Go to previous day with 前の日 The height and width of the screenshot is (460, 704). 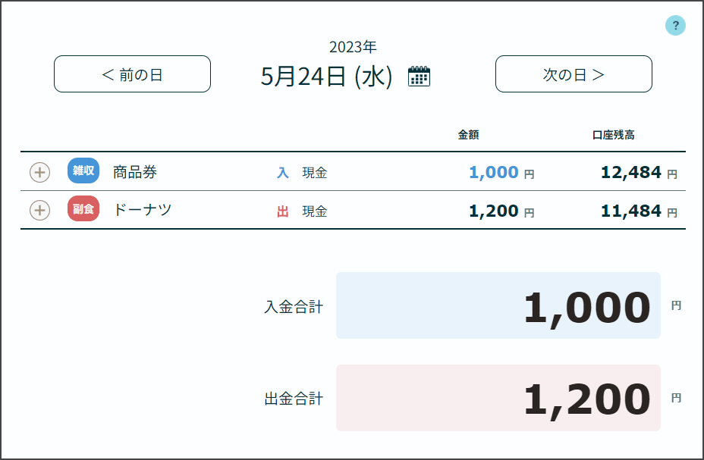[x=132, y=74]
